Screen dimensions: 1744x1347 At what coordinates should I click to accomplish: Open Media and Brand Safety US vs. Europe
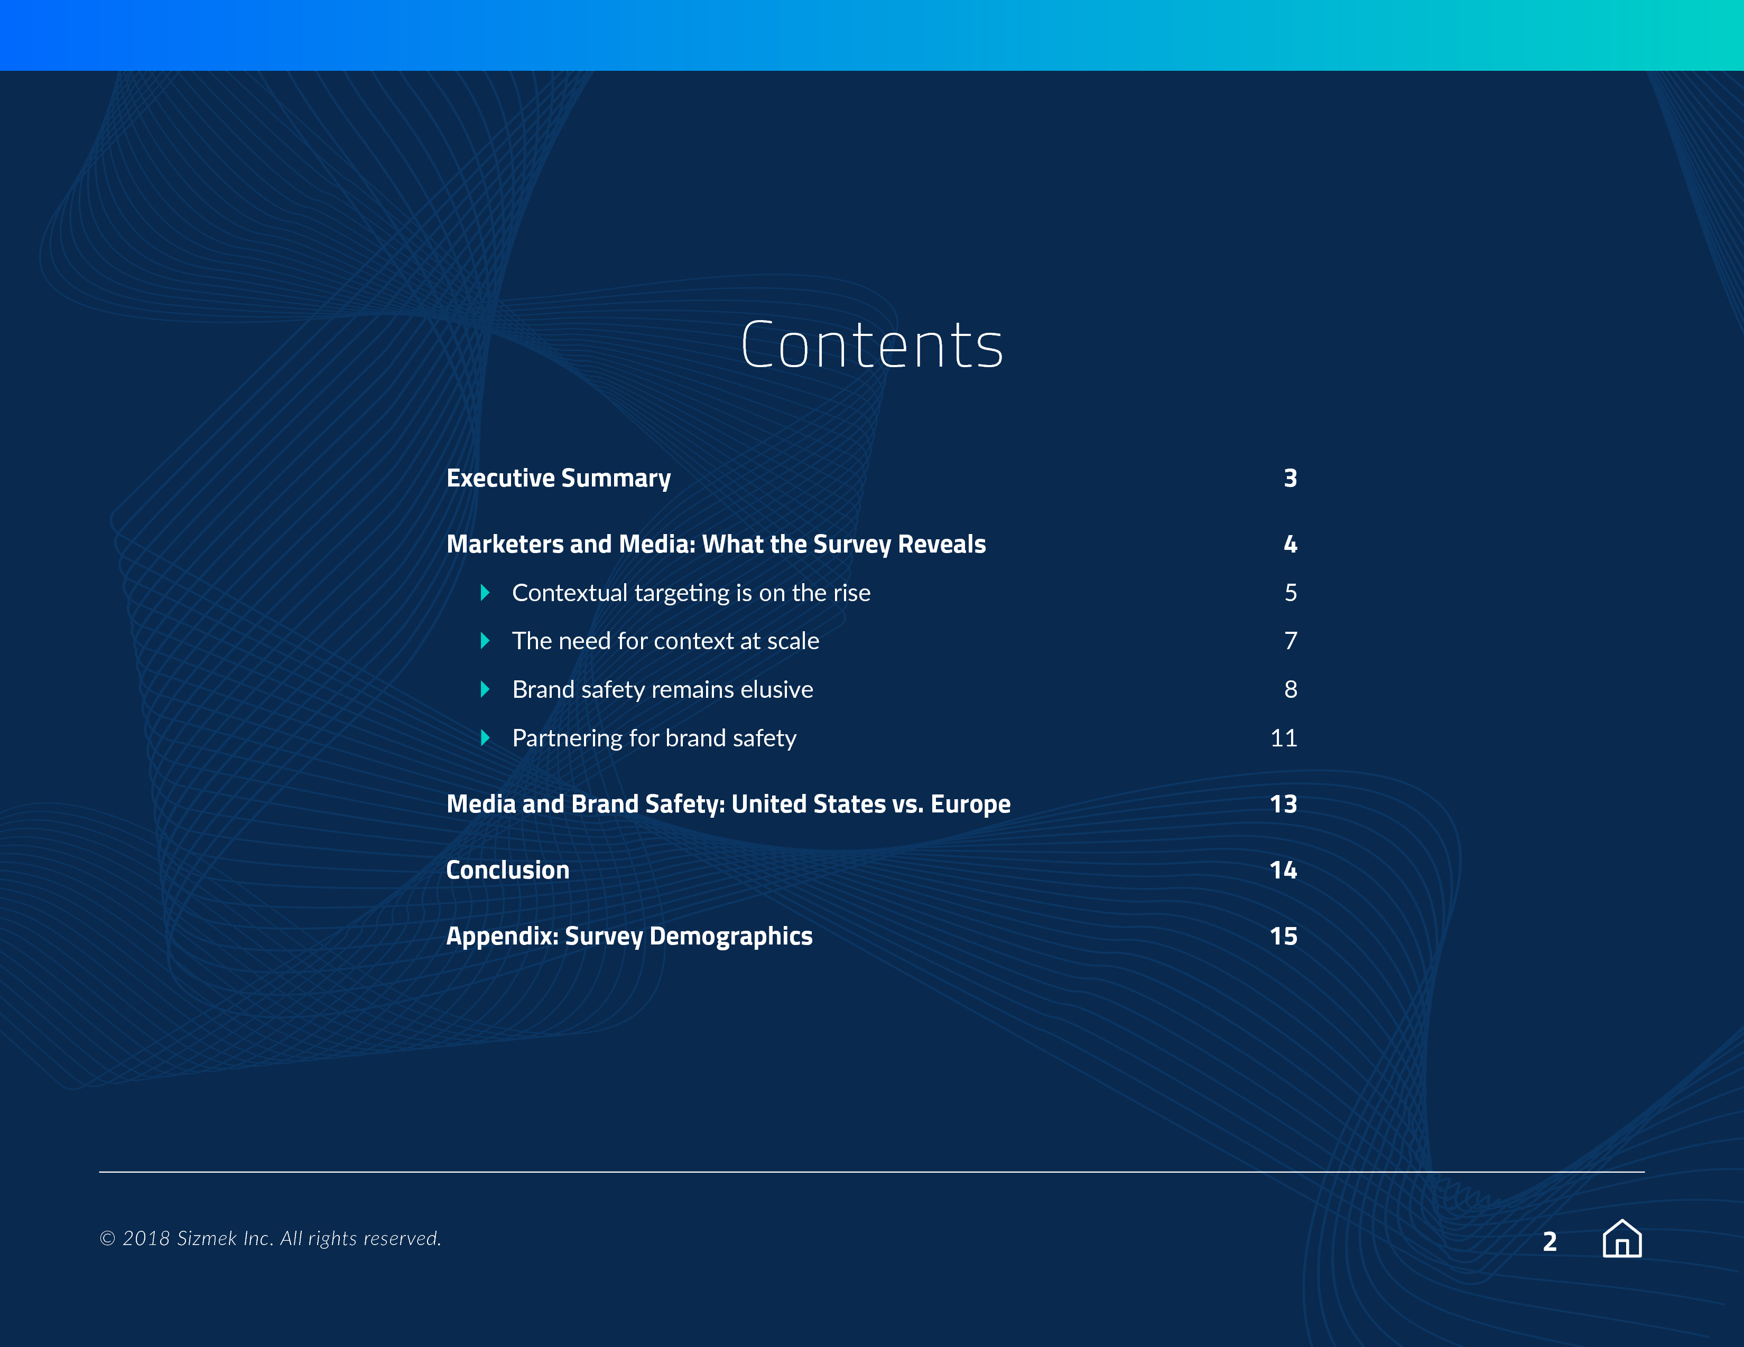tap(728, 805)
